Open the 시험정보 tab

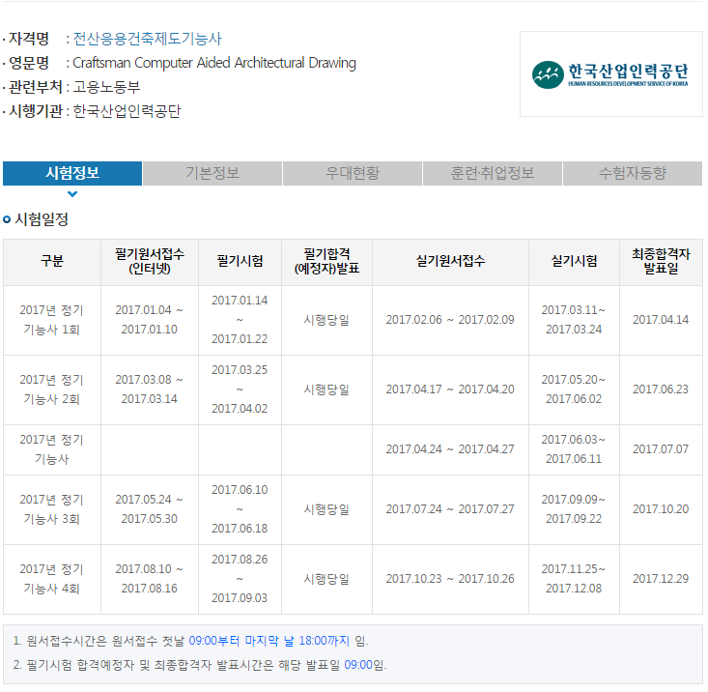72,173
